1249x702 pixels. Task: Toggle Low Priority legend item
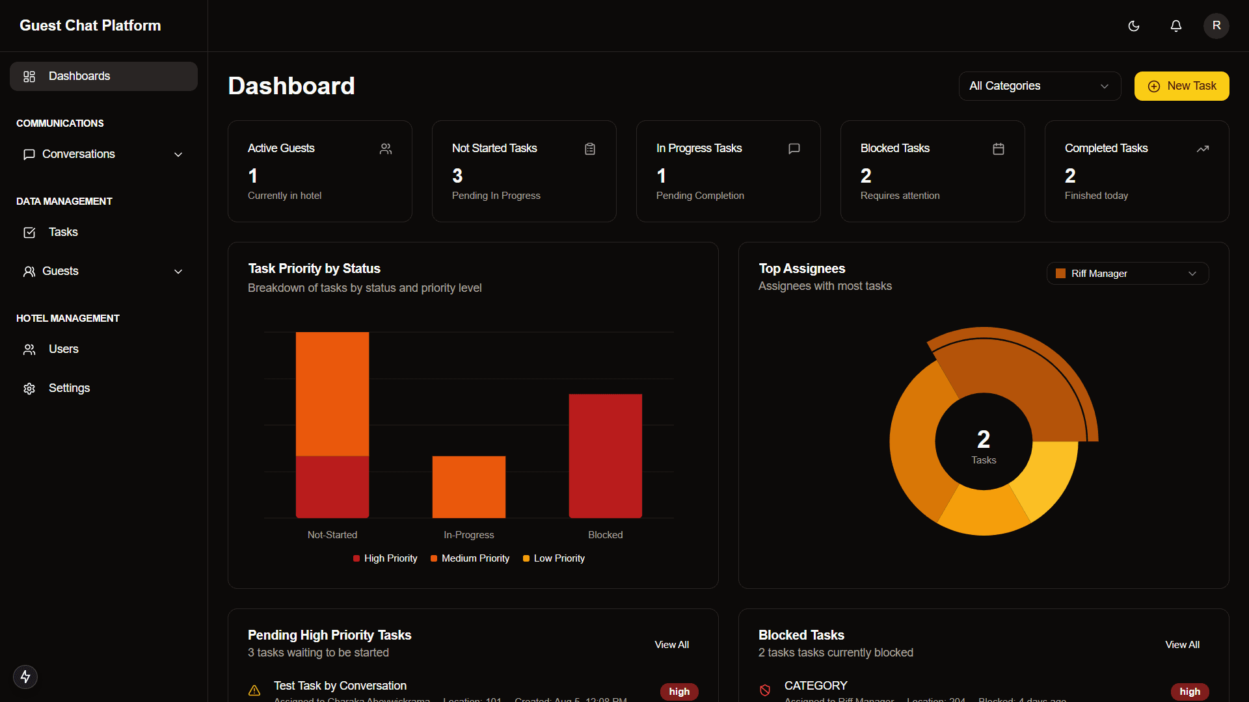point(554,558)
